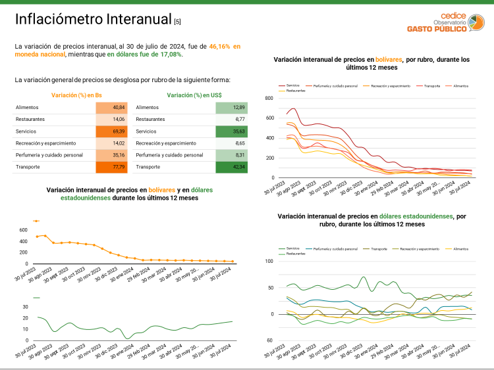Image resolution: width=494 pixels, height=370 pixels.
Task: Click the Servicios legend entry in dollars rubro chart
Action: pos(289,248)
